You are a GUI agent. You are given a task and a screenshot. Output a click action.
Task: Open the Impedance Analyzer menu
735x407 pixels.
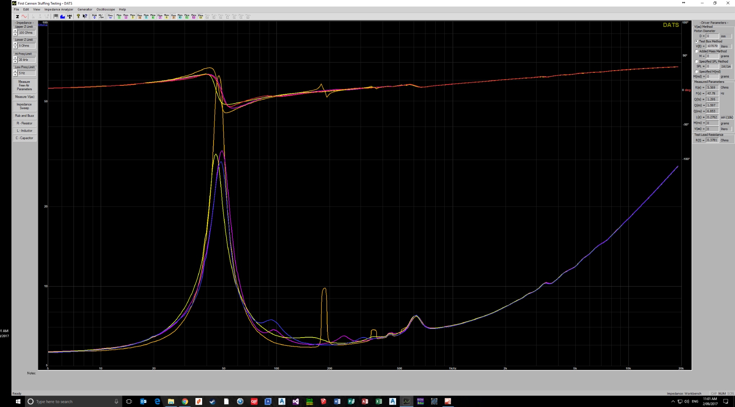(59, 9)
